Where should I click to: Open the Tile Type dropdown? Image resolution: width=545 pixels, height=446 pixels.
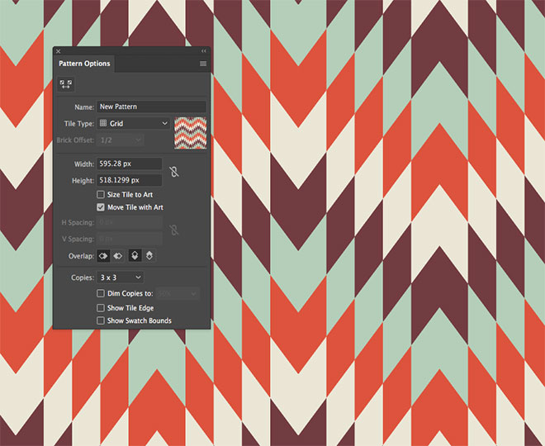(x=133, y=123)
